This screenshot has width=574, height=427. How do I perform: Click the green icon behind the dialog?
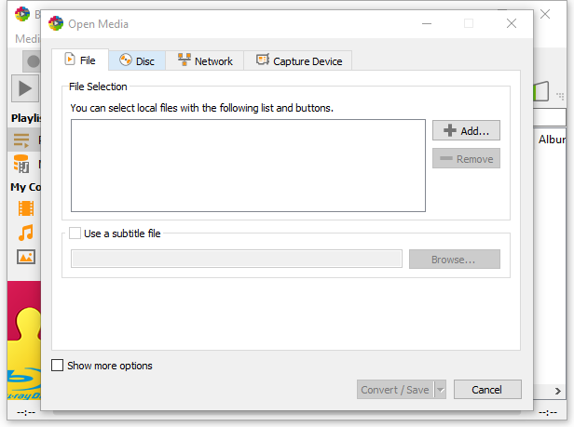[540, 91]
